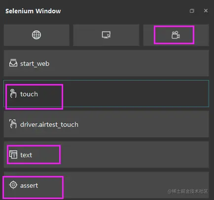Click the juejin community watermark text
The height and width of the screenshot is (200, 214).
(x=188, y=191)
